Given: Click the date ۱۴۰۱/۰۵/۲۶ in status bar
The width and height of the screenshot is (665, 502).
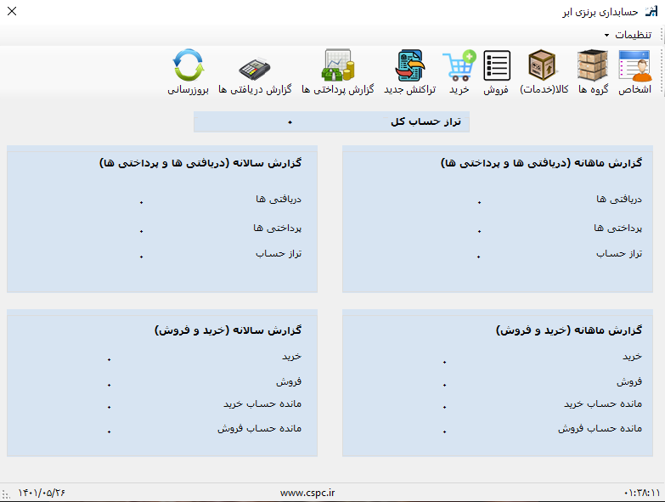Looking at the screenshot, I should pos(42,493).
